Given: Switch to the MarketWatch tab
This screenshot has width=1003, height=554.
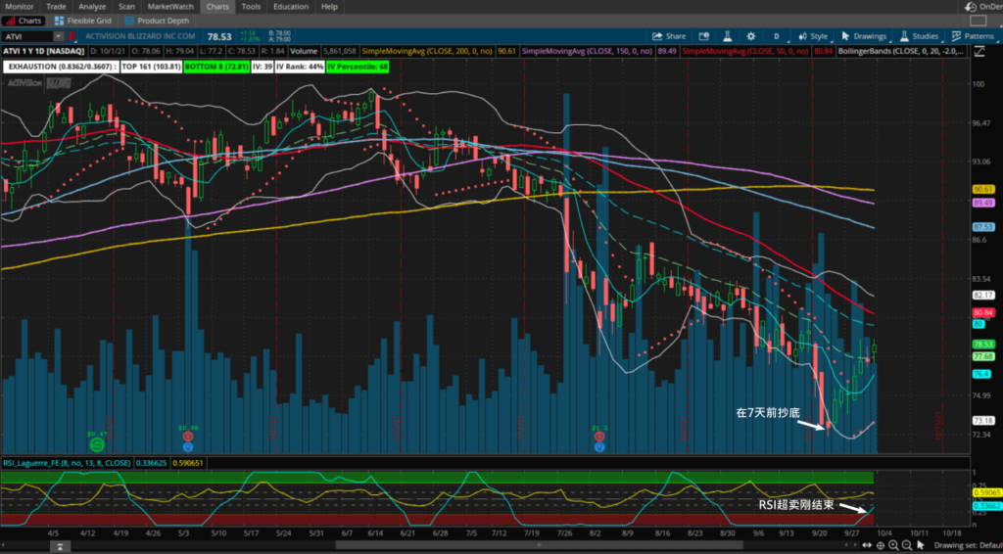Looking at the screenshot, I should (170, 7).
